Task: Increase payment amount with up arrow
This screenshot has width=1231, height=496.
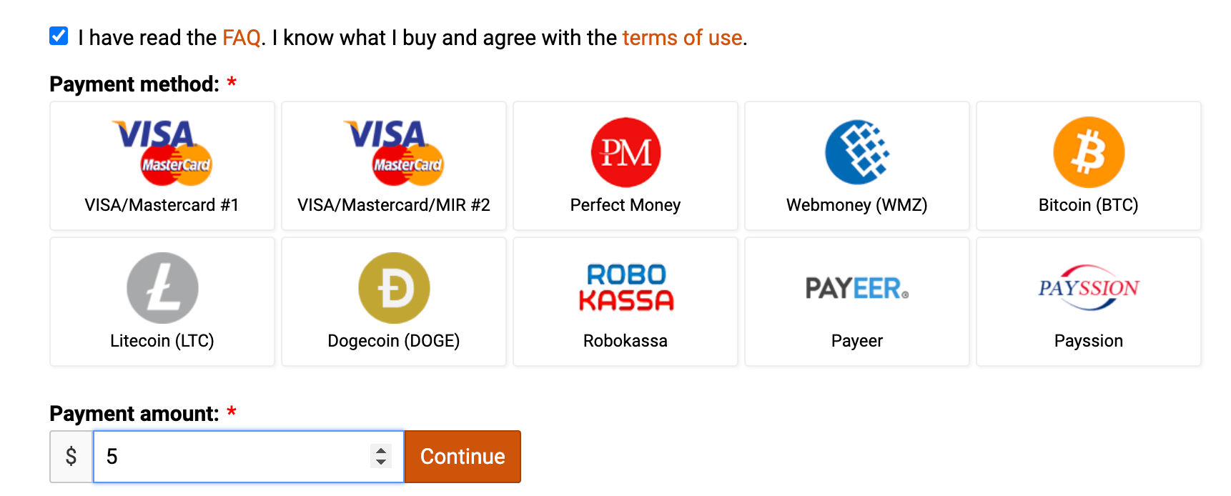Action: pos(381,450)
